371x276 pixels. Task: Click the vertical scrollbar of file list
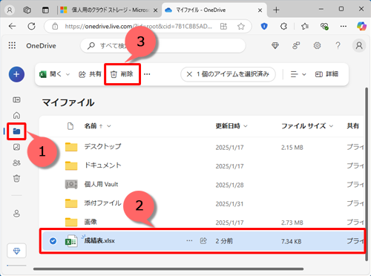coord(367,174)
